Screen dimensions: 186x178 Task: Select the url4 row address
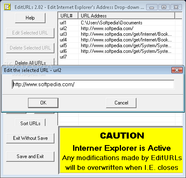tap(126, 40)
